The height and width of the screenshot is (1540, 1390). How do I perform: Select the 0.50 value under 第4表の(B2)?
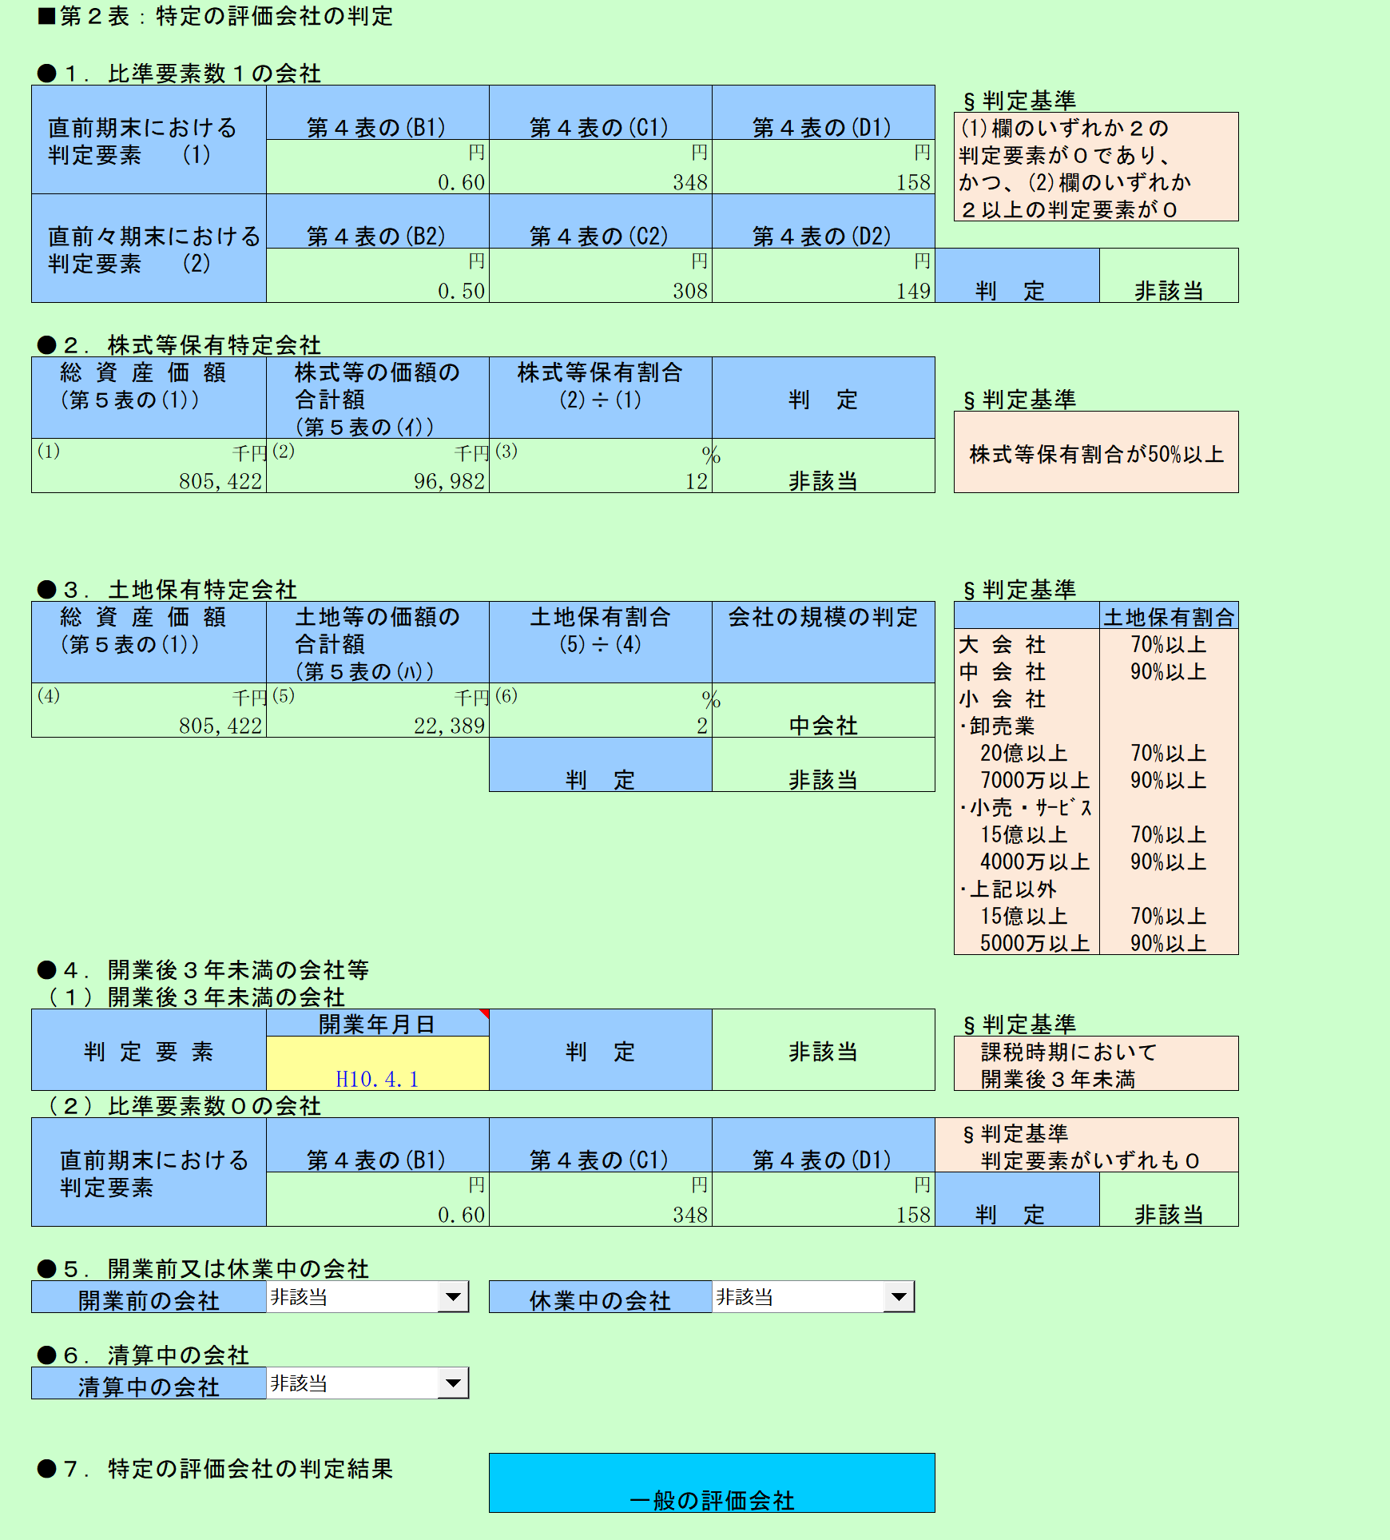[x=377, y=276]
